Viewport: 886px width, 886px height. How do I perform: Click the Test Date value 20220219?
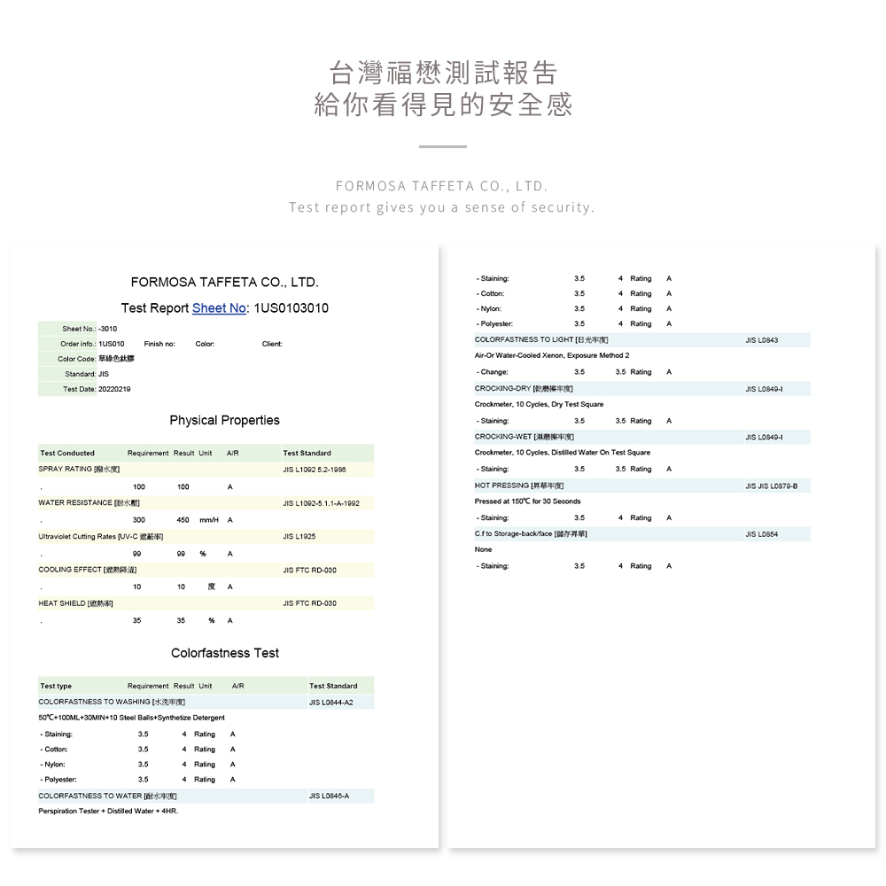(114, 389)
